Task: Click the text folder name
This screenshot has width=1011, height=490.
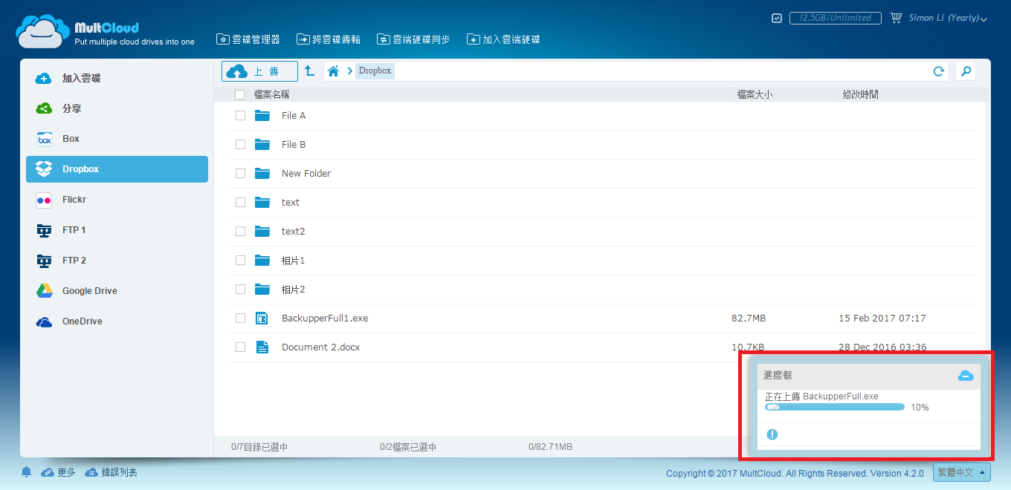Action: pos(291,203)
